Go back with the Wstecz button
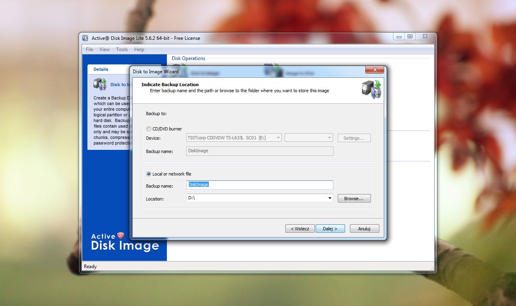This screenshot has width=516, height=306. (x=300, y=229)
